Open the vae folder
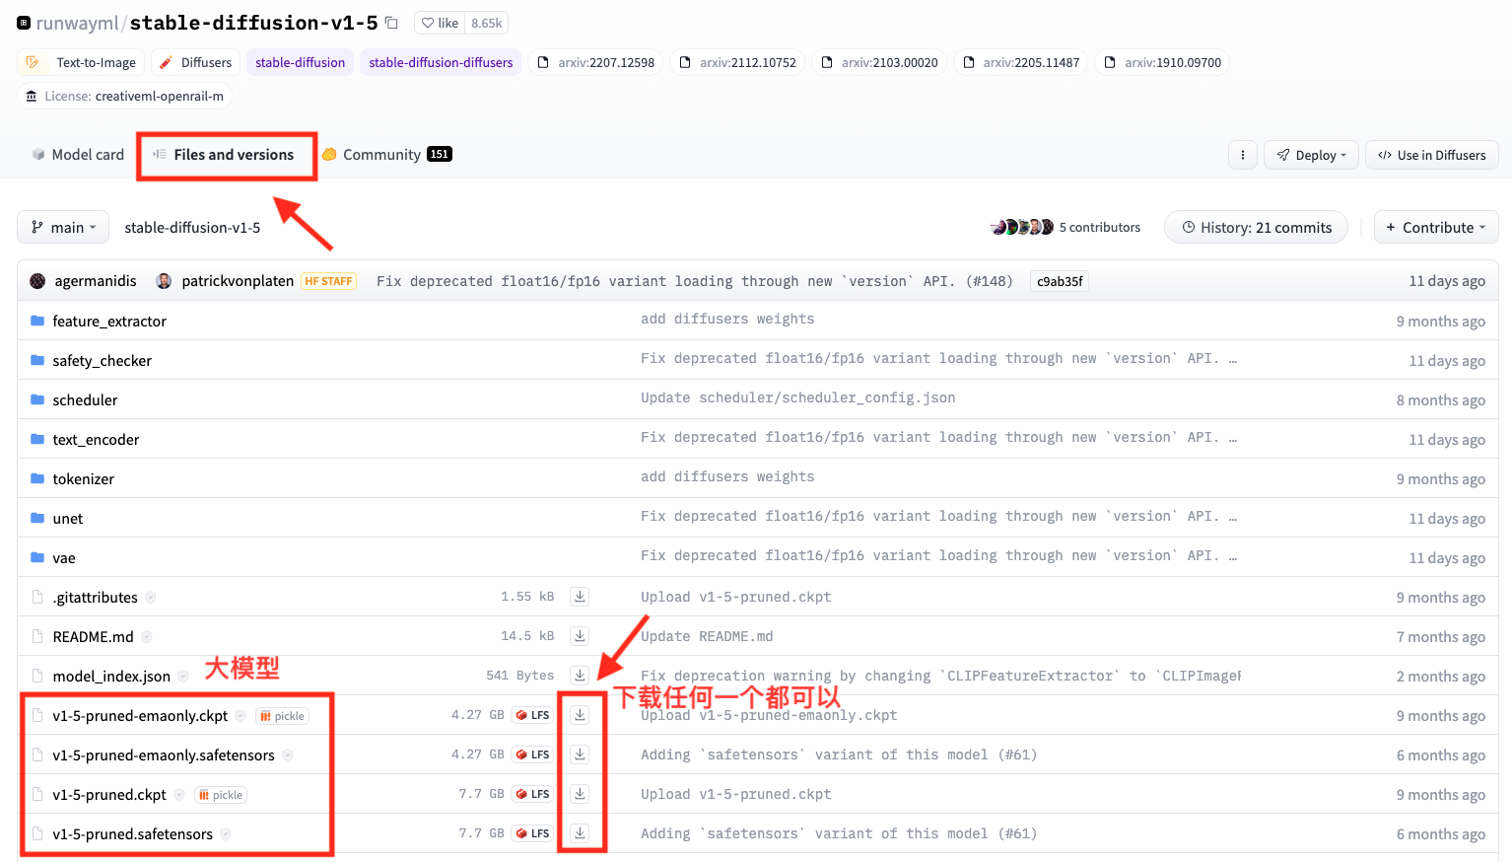The height and width of the screenshot is (862, 1512). coord(64,557)
